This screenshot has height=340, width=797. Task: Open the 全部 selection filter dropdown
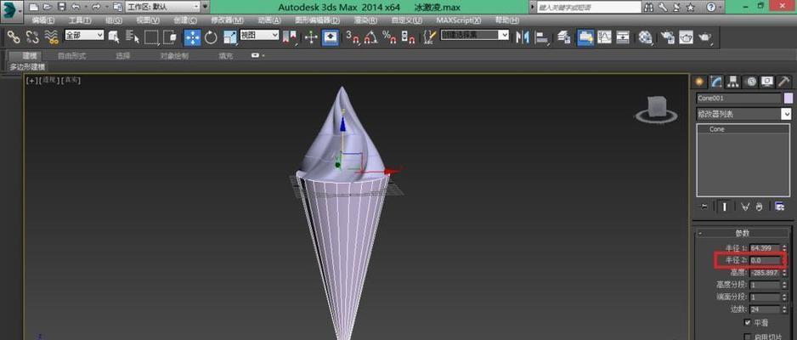tap(84, 36)
